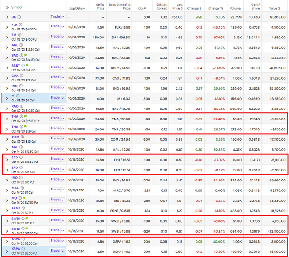Viewport: 289px width, 257px height.
Task: Sort by the Qty # column header
Action: click(x=142, y=8)
